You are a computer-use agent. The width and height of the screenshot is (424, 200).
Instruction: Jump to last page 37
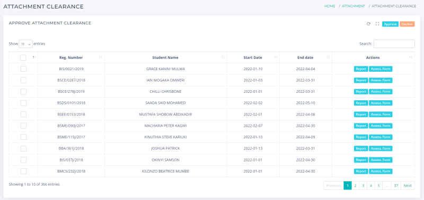pyautogui.click(x=396, y=185)
